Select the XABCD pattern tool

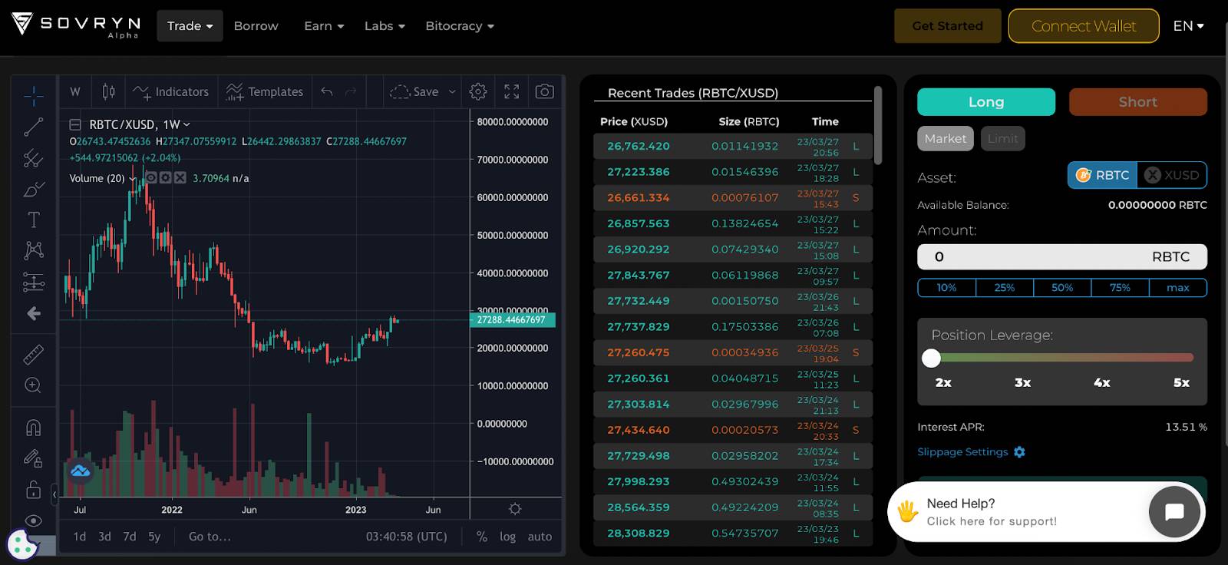(x=33, y=250)
